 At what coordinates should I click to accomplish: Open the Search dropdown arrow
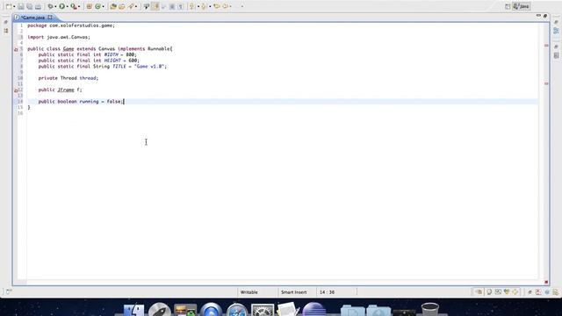[136, 6]
